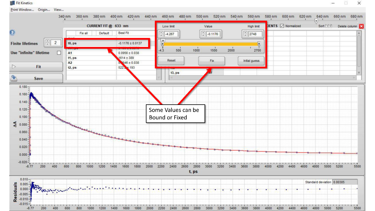Image resolution: width=375 pixels, height=211 pixels.
Task: Toggle the Use "infinite" lifetime checkbox
Action: click(x=59, y=53)
